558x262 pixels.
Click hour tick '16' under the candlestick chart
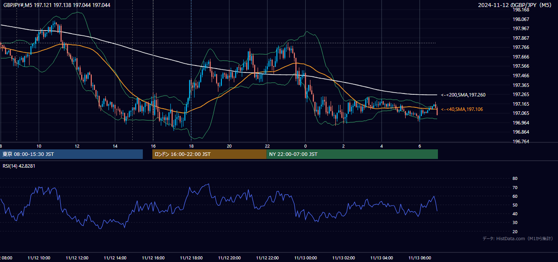click(x=153, y=146)
